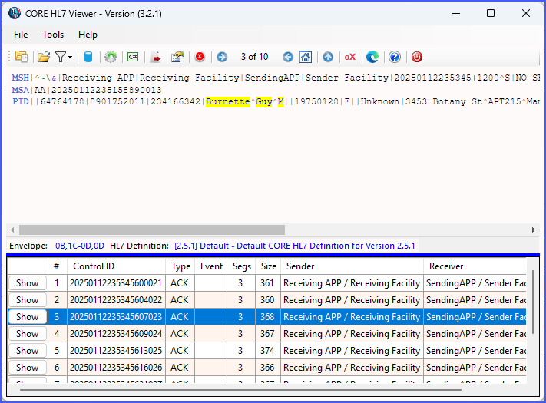Click the Type column header
The width and height of the screenshot is (546, 403).
[x=180, y=266]
